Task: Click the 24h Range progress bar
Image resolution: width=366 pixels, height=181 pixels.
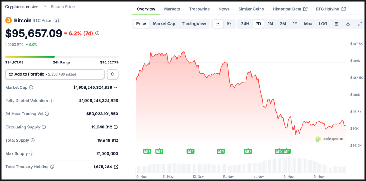Action: pos(62,57)
